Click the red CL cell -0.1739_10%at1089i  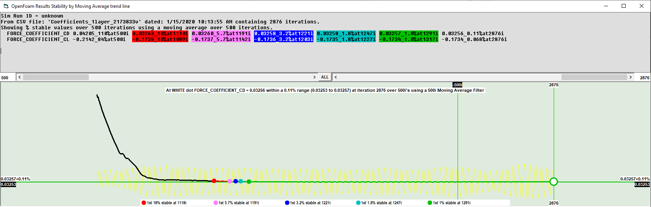coord(160,39)
